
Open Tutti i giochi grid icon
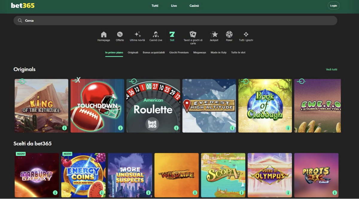(x=246, y=34)
